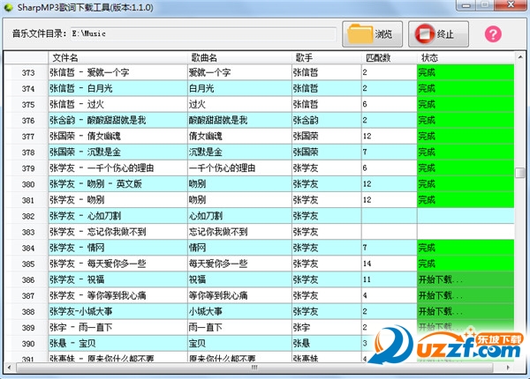The height and width of the screenshot is (379, 530).
Task: Click artist cell '张宇'
Action: (x=327, y=327)
